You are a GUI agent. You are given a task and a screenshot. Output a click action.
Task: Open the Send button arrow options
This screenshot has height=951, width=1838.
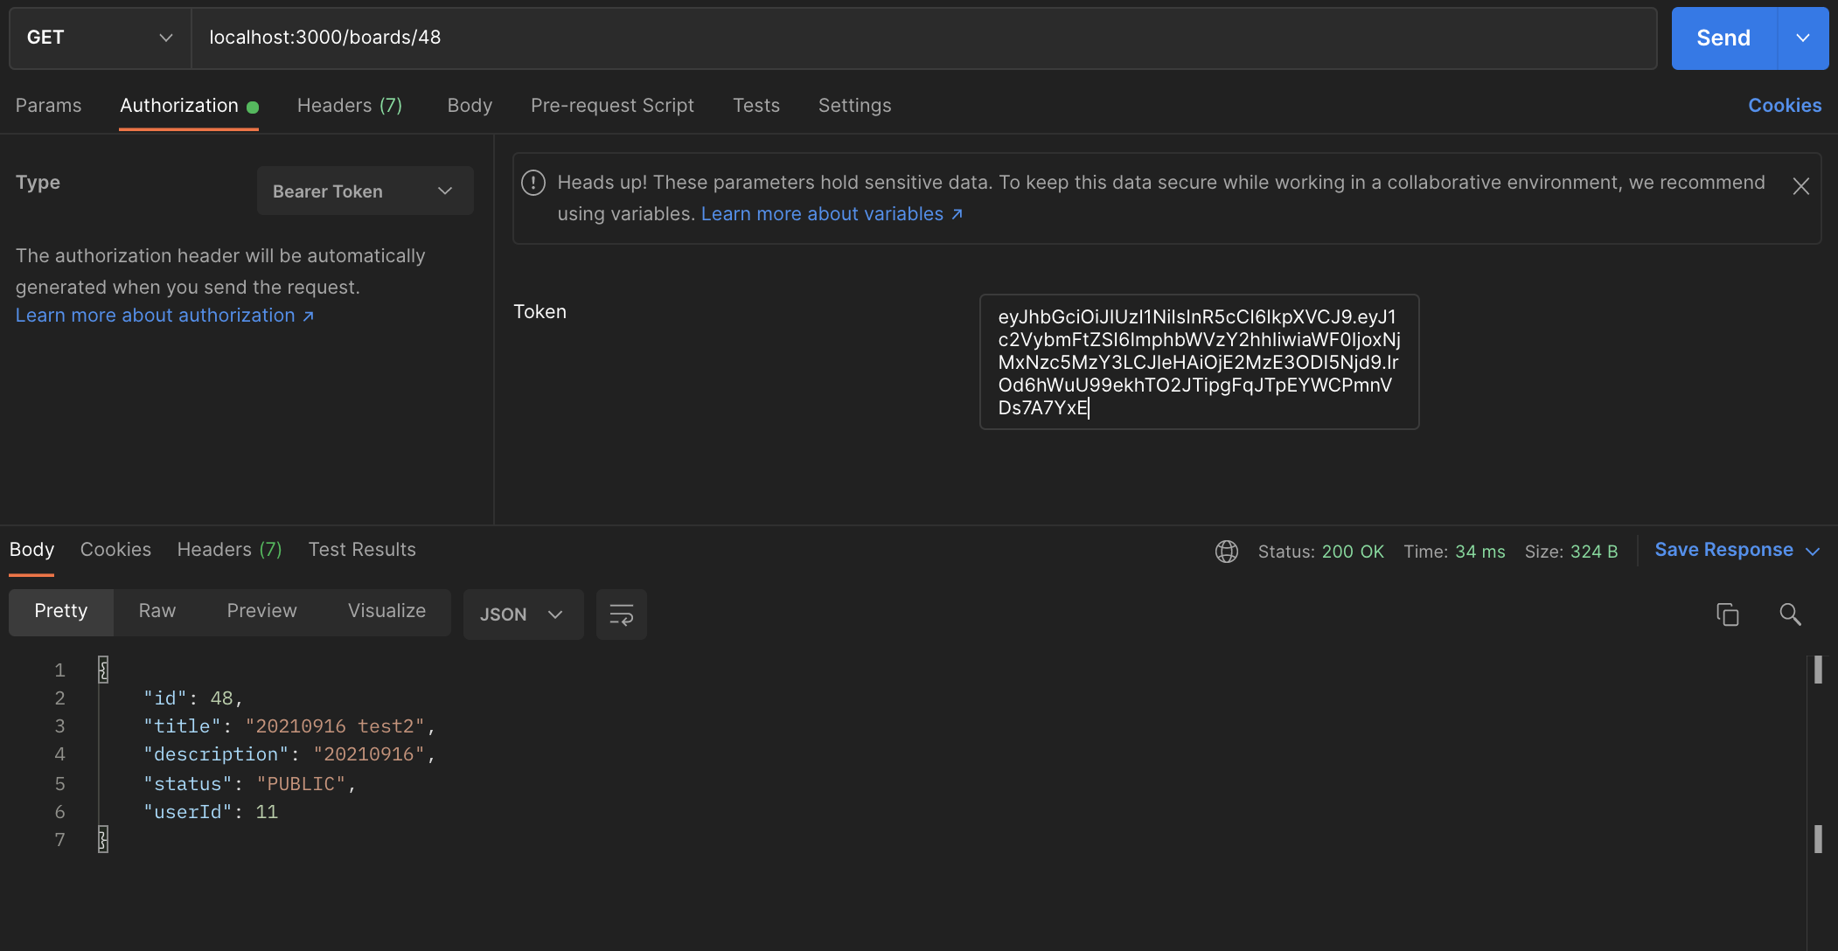pos(1802,38)
